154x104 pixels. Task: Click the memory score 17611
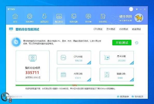(x=78, y=78)
